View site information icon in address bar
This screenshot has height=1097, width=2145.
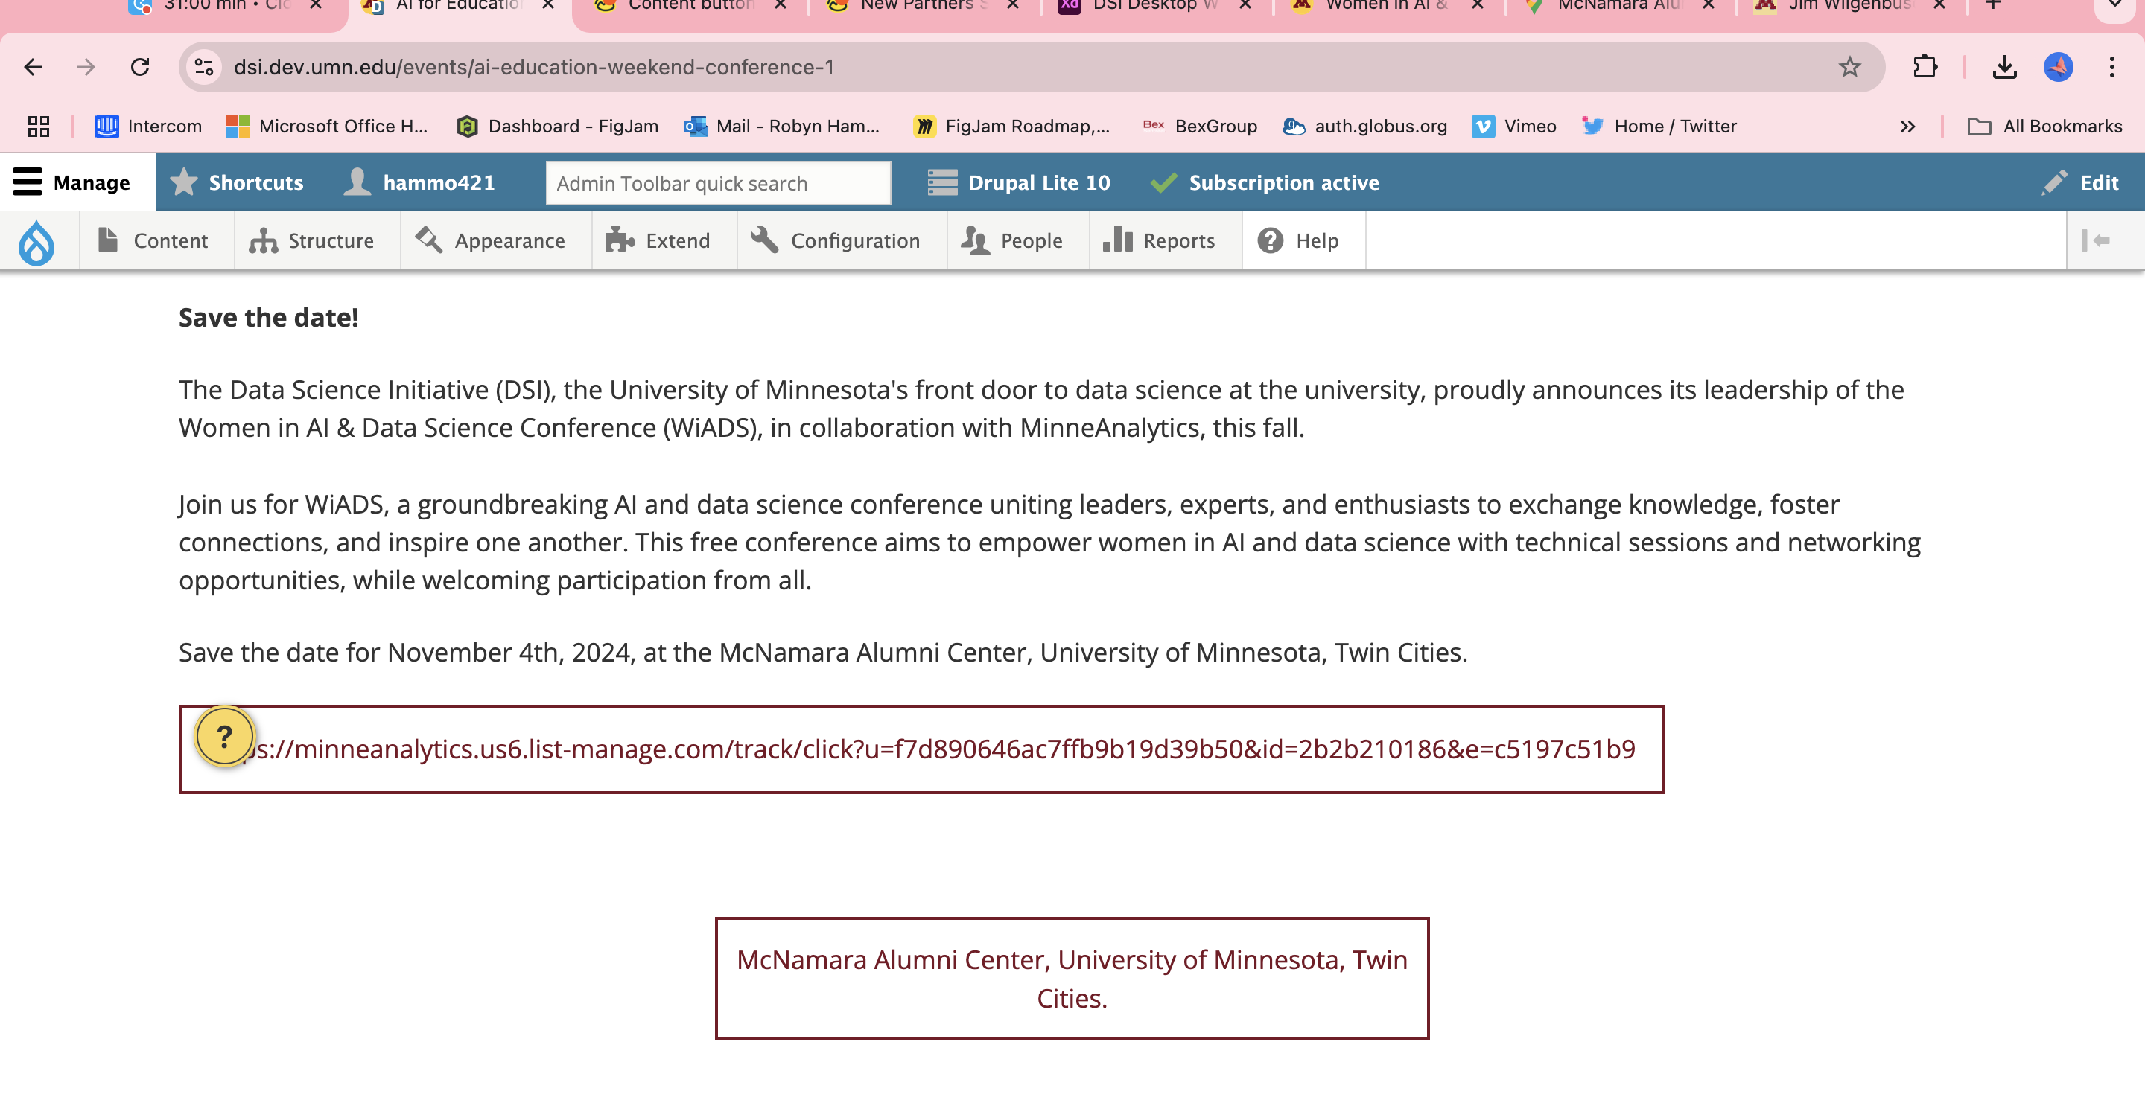[x=204, y=66]
